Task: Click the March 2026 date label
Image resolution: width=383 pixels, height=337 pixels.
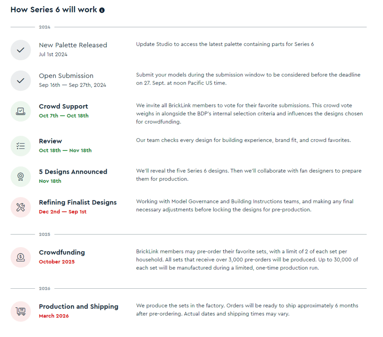Action: tap(54, 316)
